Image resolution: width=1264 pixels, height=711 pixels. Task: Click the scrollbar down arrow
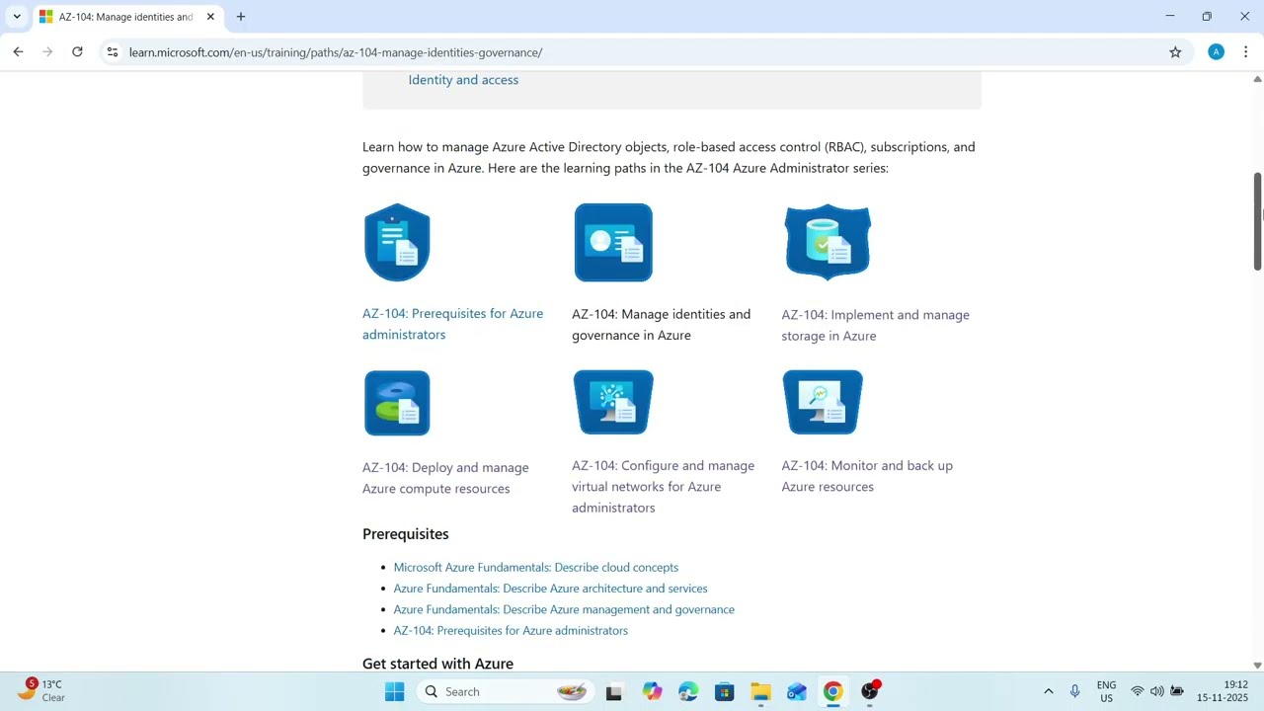[1257, 666]
